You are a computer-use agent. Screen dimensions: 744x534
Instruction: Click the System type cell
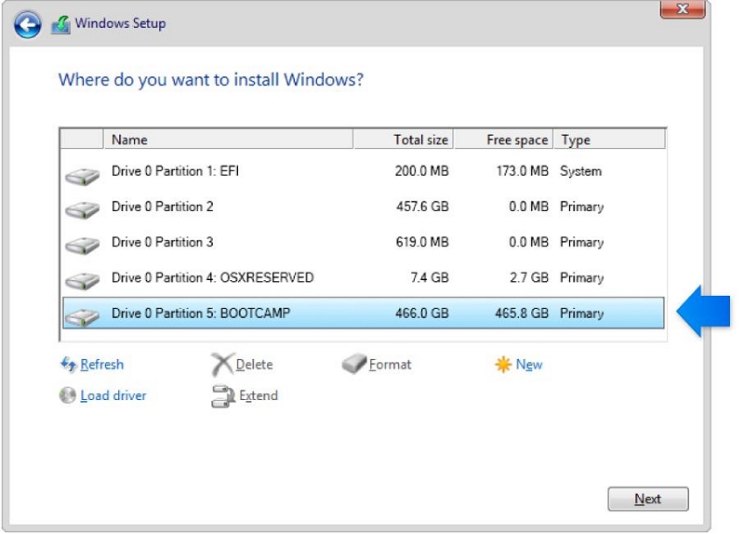click(580, 171)
